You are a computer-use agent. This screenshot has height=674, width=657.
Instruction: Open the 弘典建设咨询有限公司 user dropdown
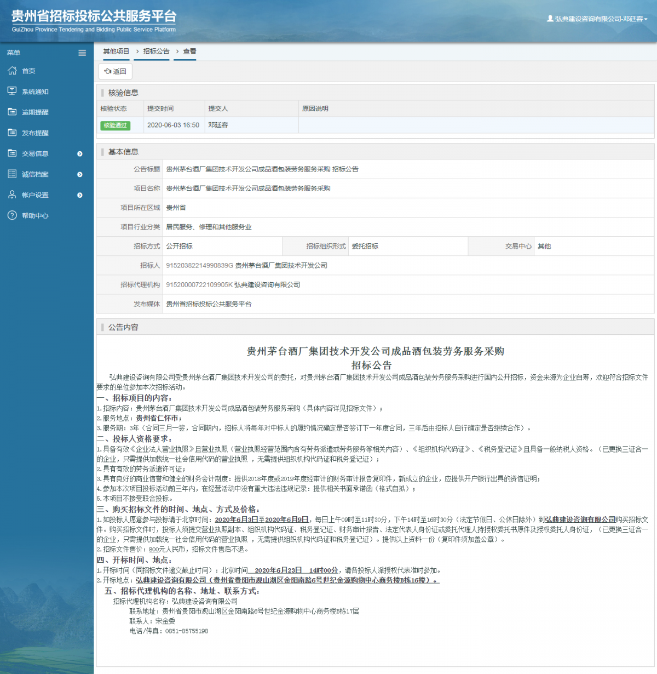[x=597, y=19]
